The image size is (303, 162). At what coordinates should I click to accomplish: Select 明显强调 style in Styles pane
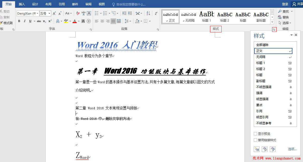273,99
